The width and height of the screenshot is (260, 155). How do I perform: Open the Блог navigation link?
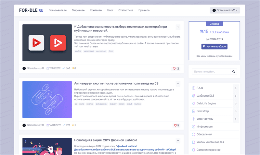(x=110, y=10)
